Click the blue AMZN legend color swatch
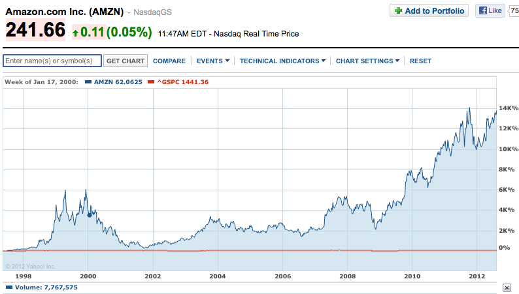Viewport: 519px width, 294px height. 88,82
